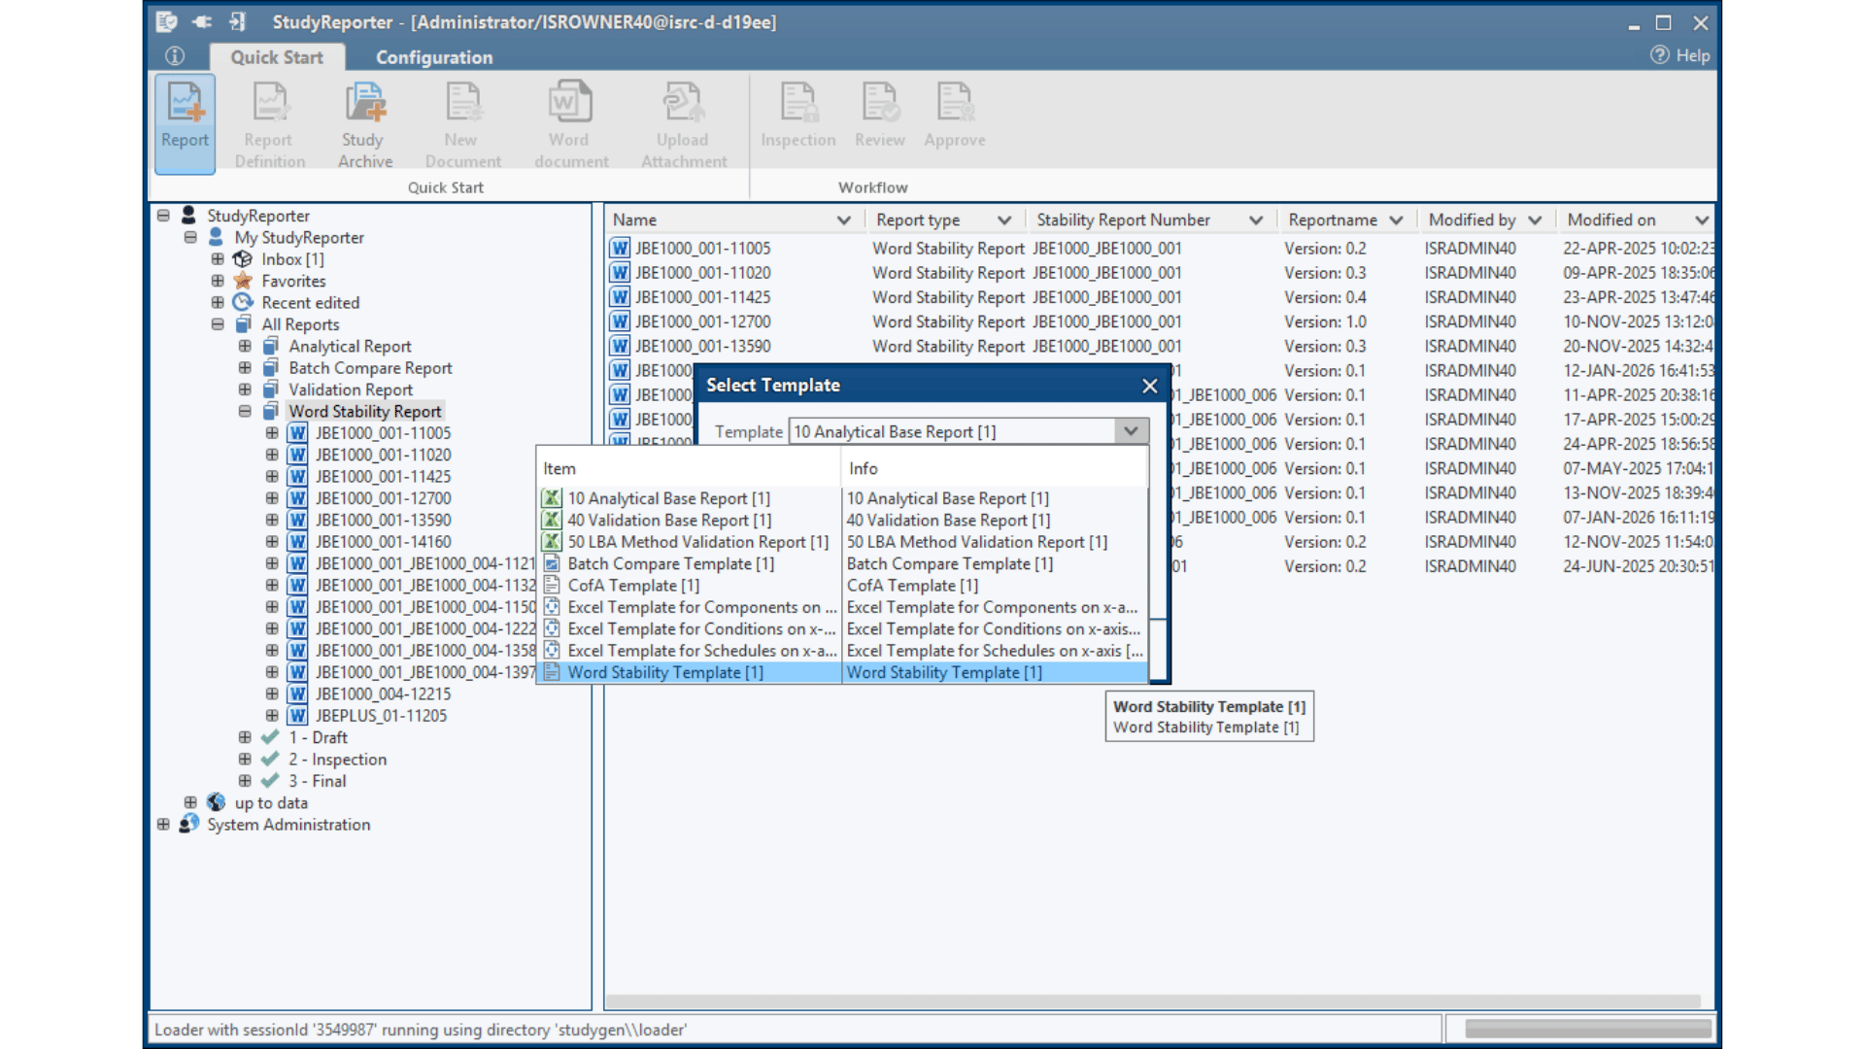
Task: Click the info icon beside Quick Start
Action: 175,56
